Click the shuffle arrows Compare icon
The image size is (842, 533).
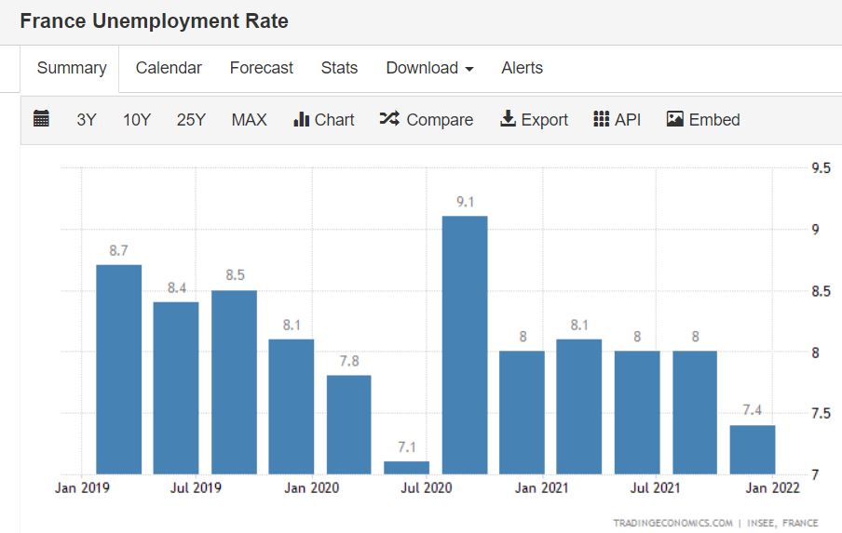[389, 118]
